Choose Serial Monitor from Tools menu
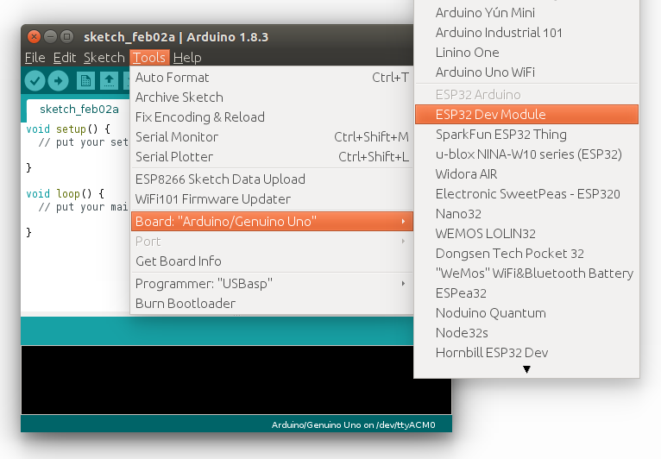The height and width of the screenshot is (459, 661). tap(177, 137)
